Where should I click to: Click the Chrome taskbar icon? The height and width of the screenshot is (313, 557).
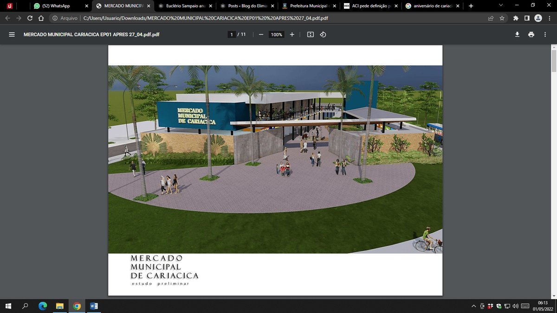77,306
